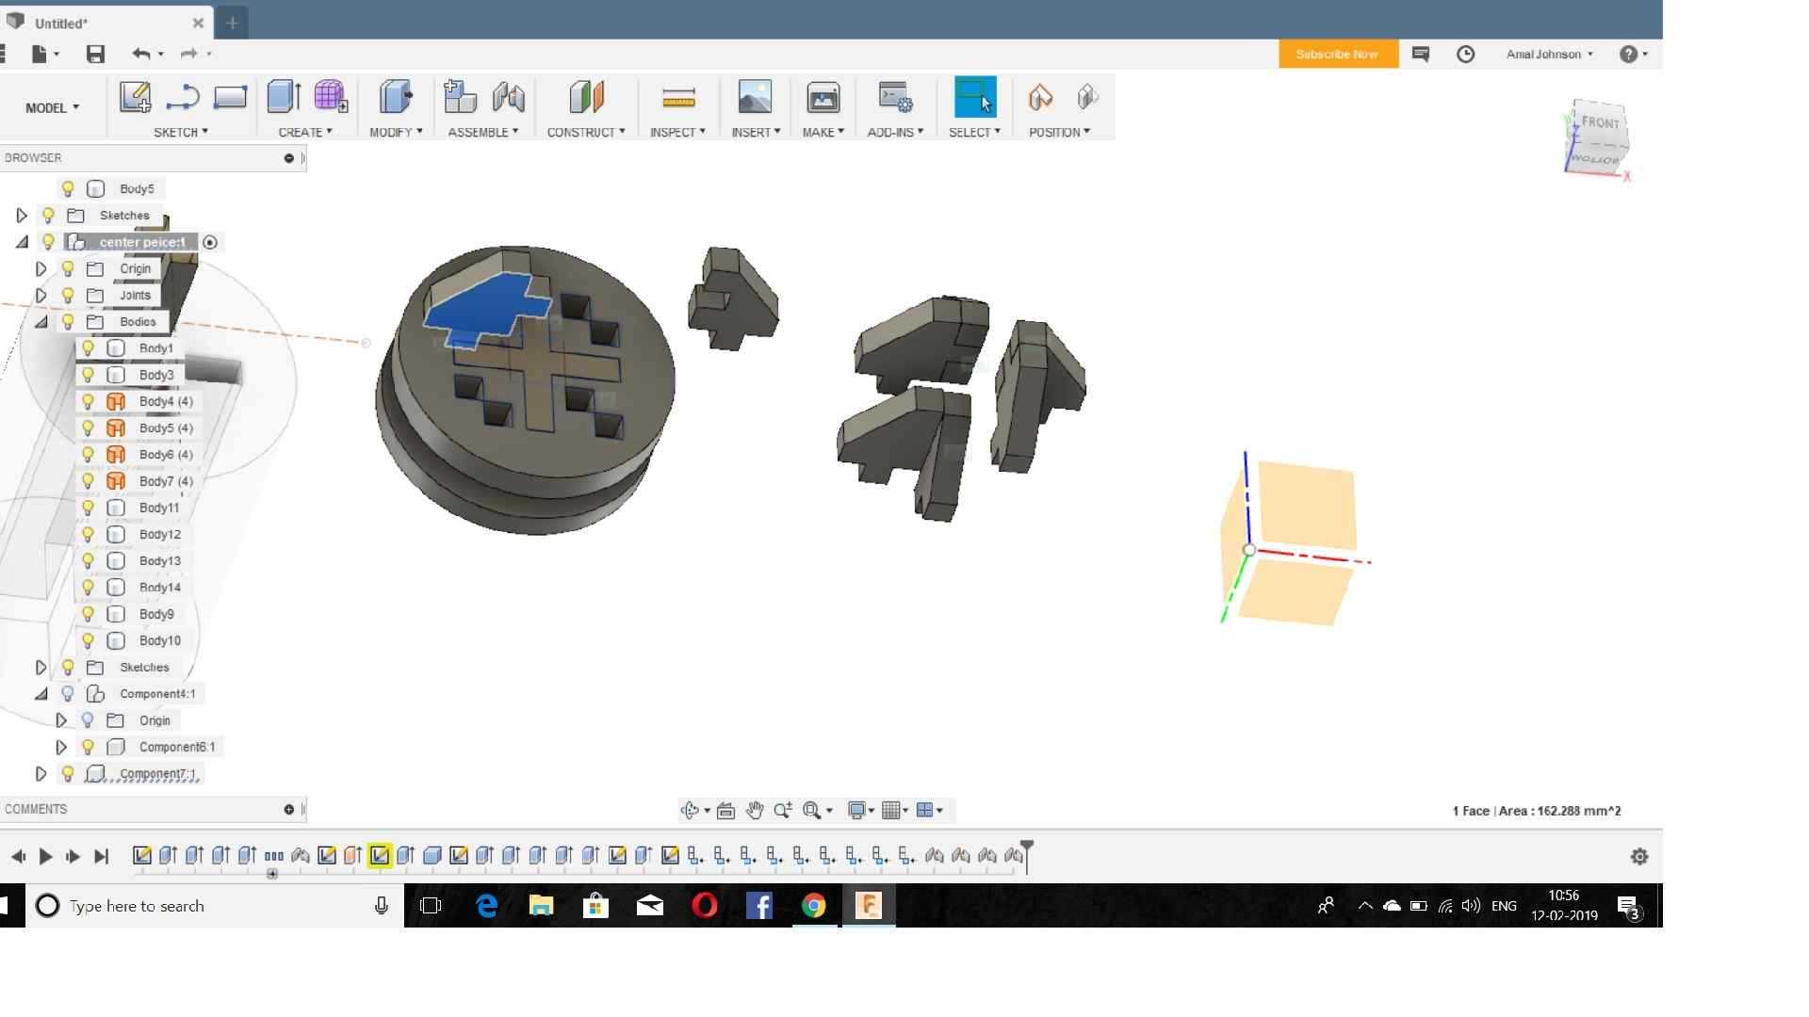The width and height of the screenshot is (1809, 1017).
Task: Click the Save icon
Action: point(95,54)
